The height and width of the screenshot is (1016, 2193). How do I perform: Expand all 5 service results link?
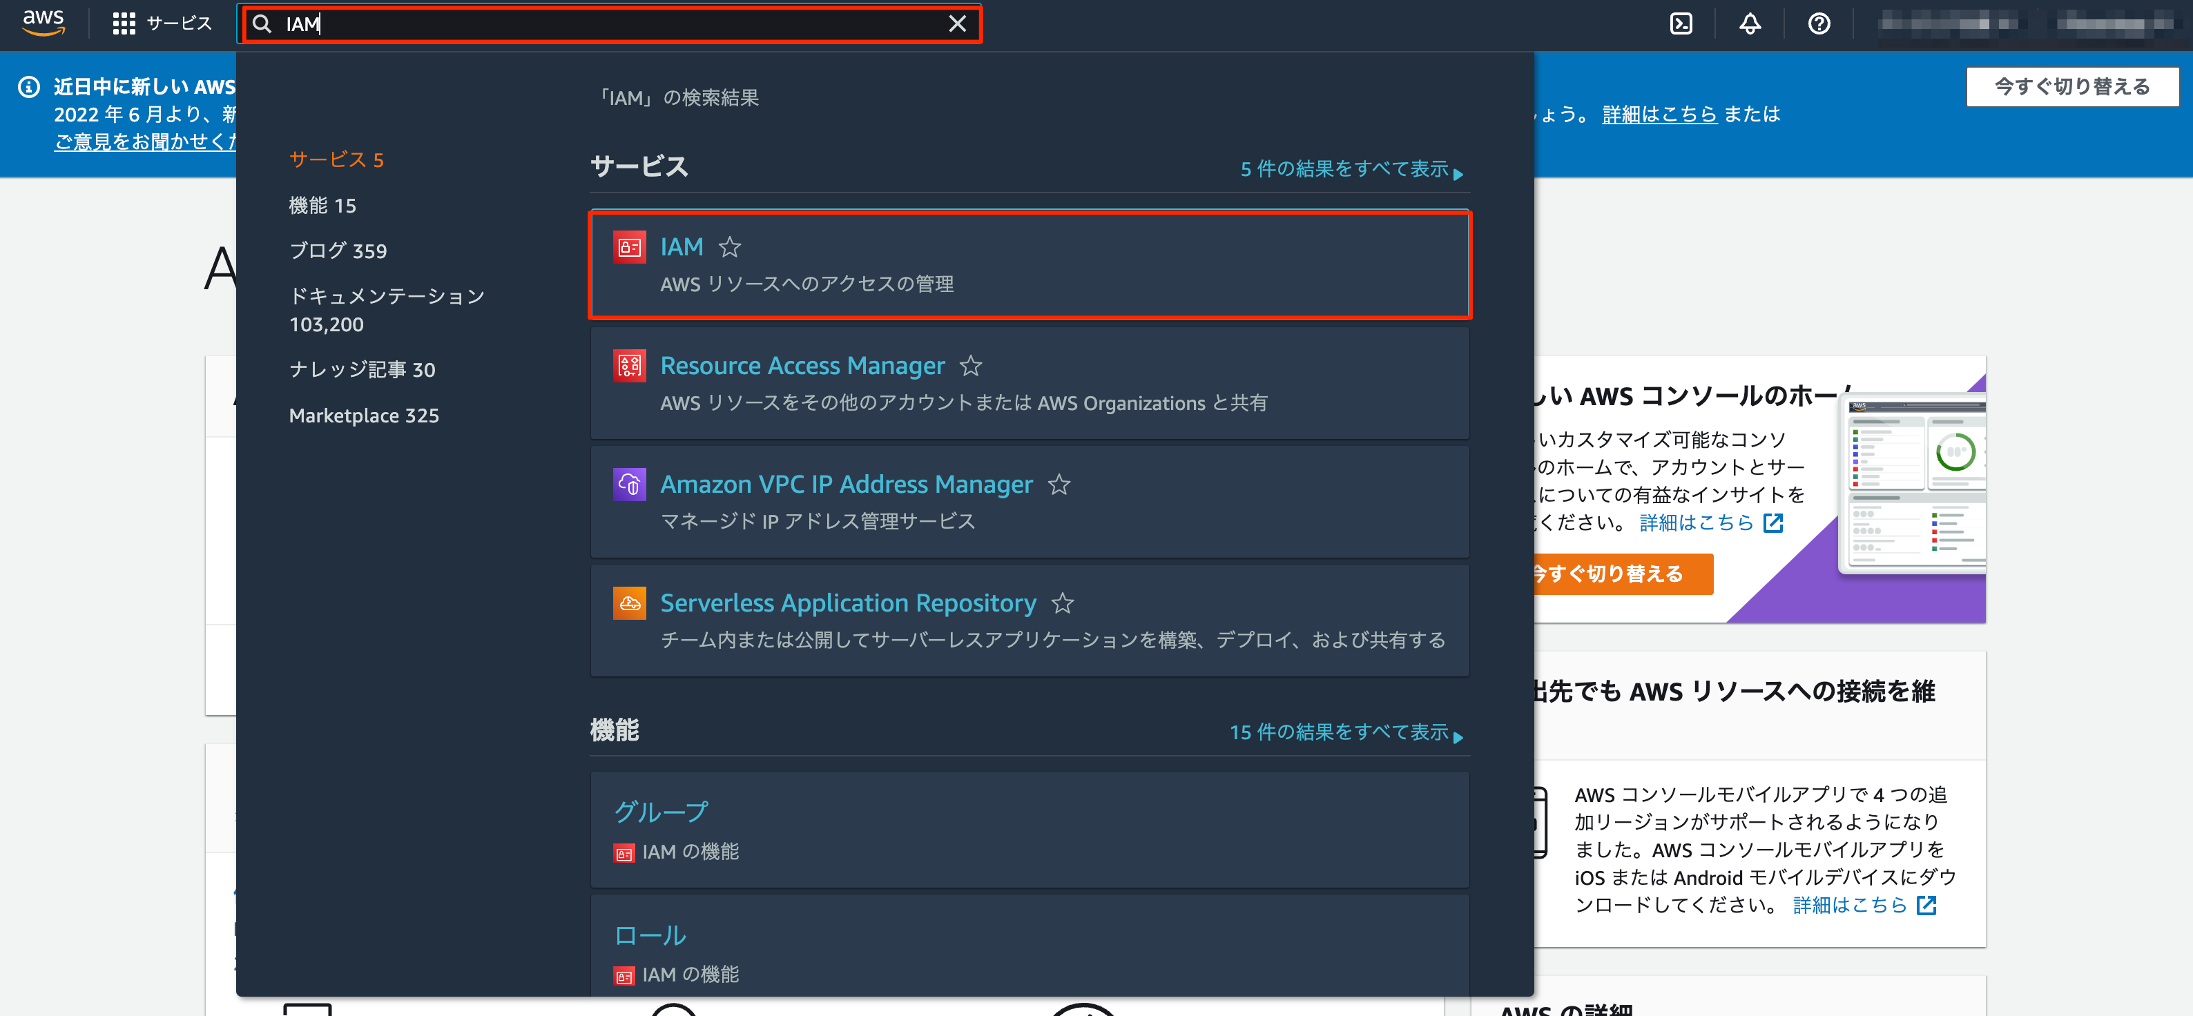pos(1350,169)
